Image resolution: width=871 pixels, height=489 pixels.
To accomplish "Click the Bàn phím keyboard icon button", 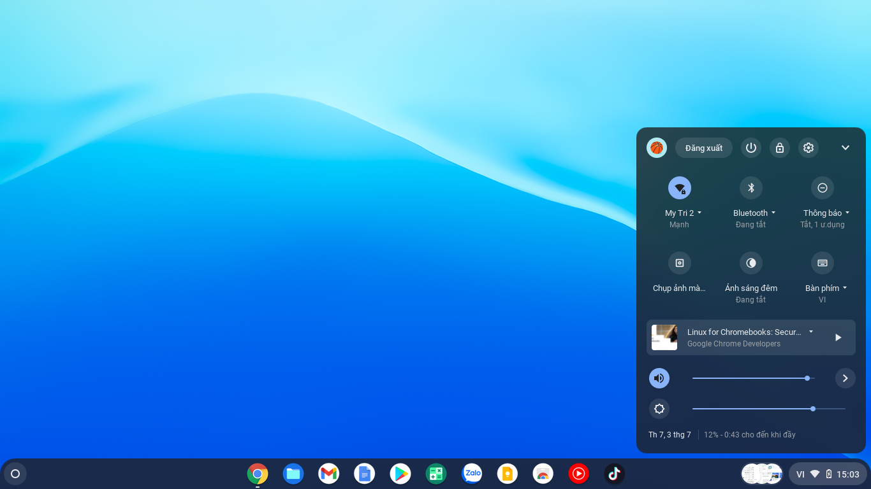I will point(823,263).
